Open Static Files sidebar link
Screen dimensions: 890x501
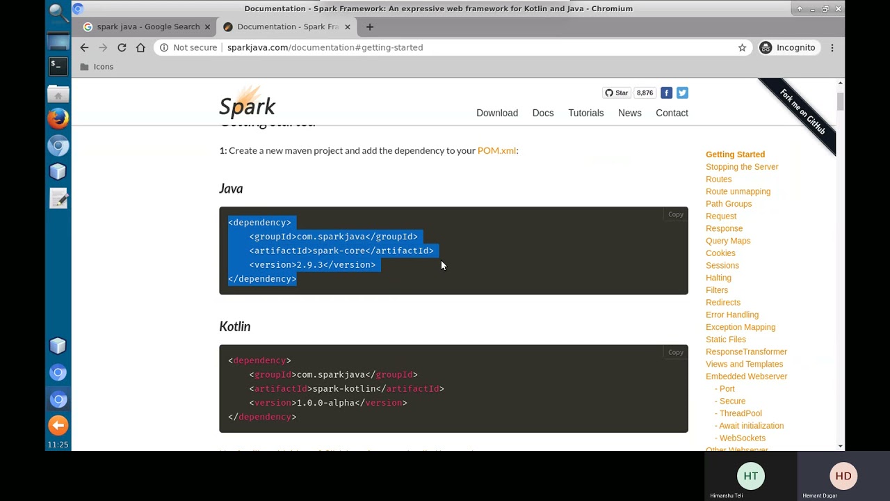(x=726, y=340)
